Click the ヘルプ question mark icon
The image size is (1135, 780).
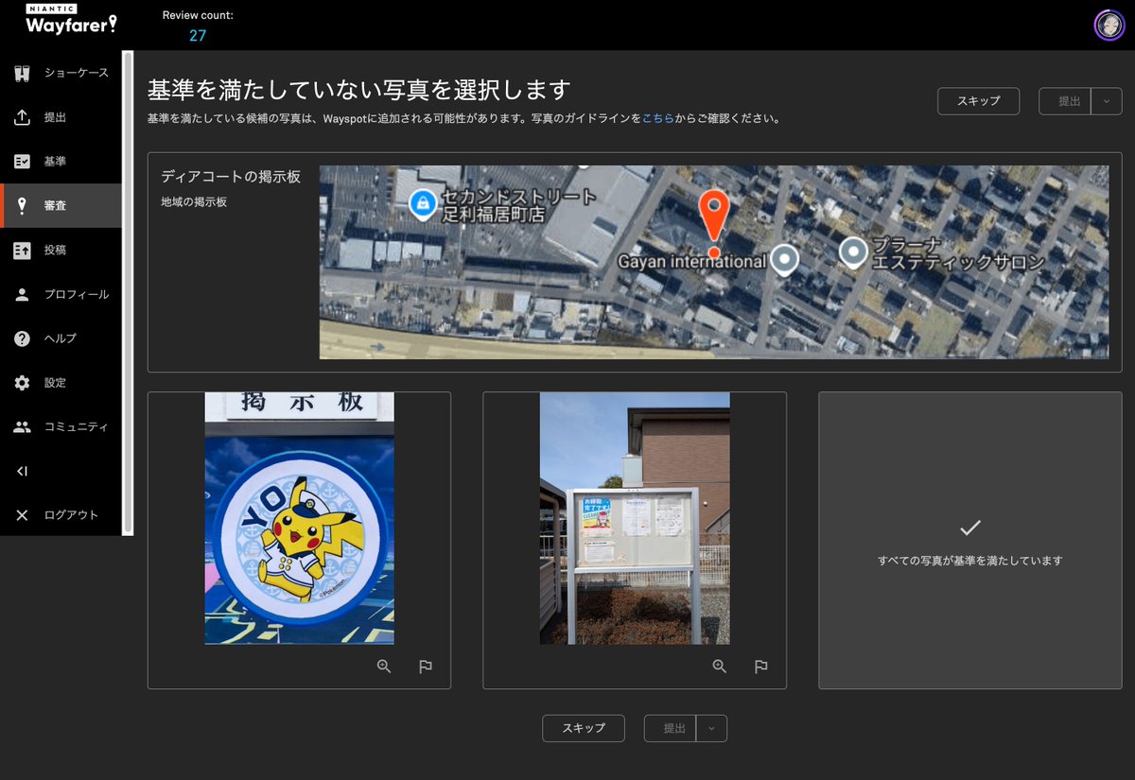(x=23, y=338)
